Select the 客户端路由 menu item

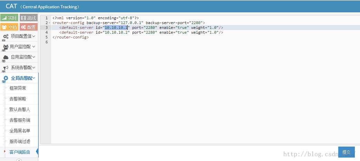click(x=20, y=152)
